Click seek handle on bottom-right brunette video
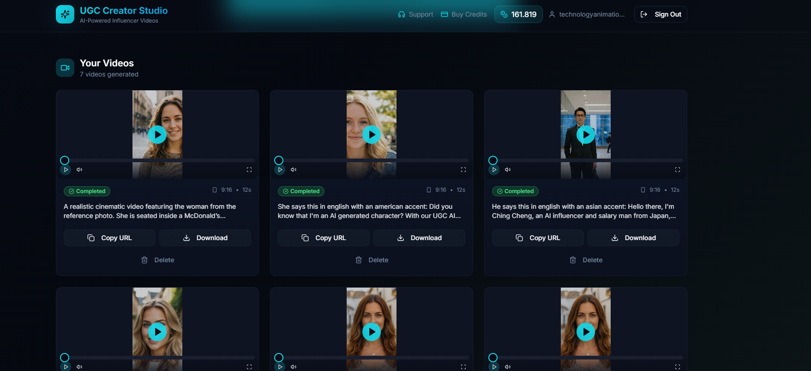 [x=493, y=358]
